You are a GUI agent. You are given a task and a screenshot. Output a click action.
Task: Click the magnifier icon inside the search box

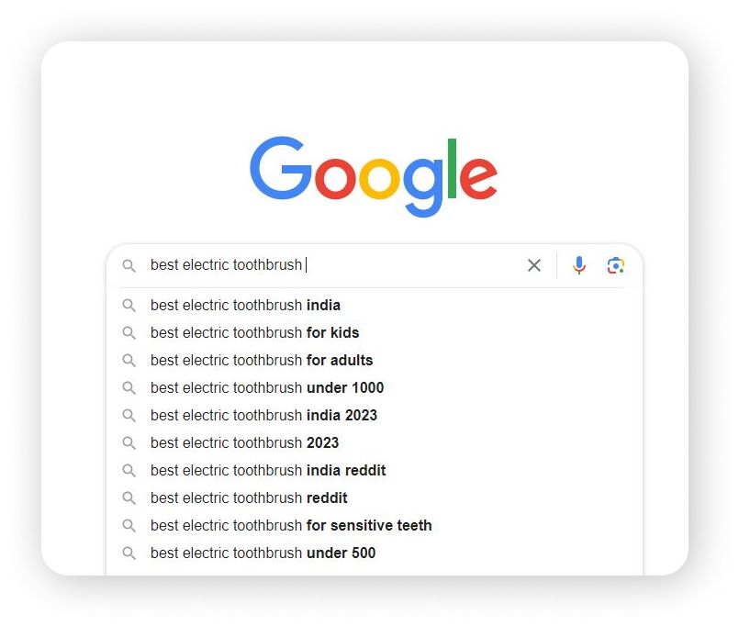tap(129, 265)
